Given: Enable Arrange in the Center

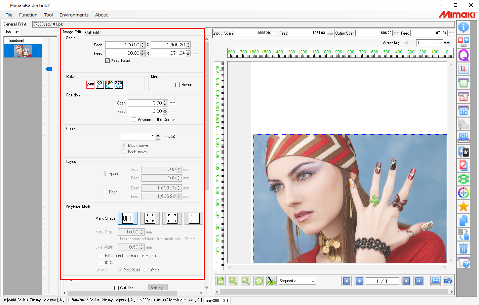Looking at the screenshot, I should [134, 120].
